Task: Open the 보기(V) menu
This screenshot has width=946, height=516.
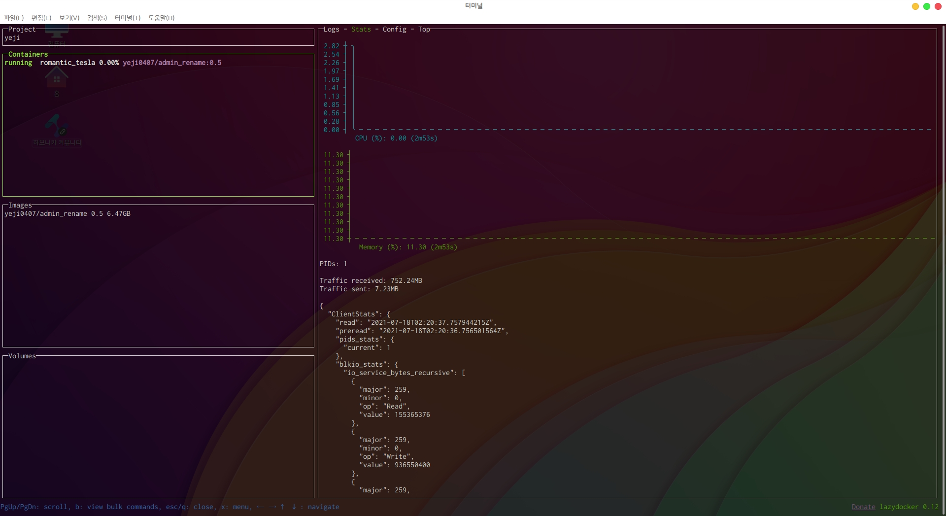Action: pos(69,18)
